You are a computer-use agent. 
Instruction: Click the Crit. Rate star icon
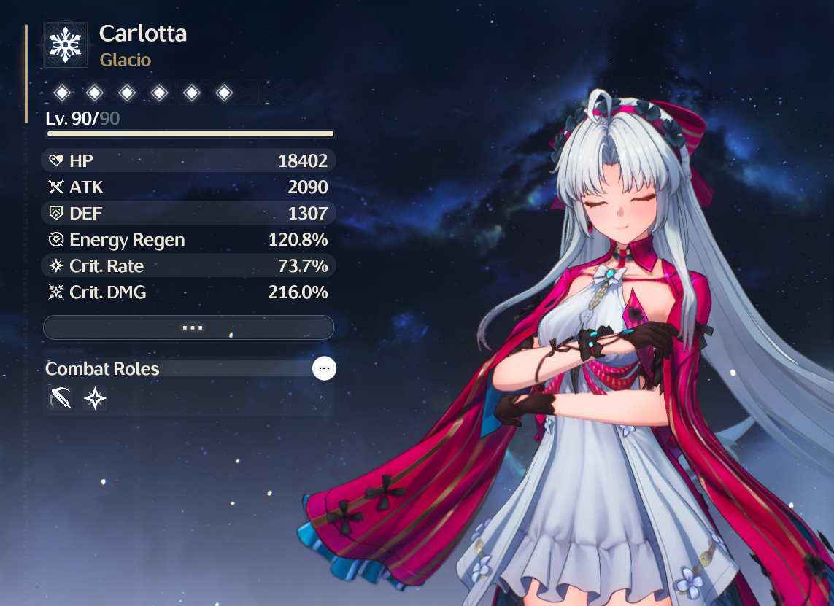pyautogui.click(x=56, y=265)
